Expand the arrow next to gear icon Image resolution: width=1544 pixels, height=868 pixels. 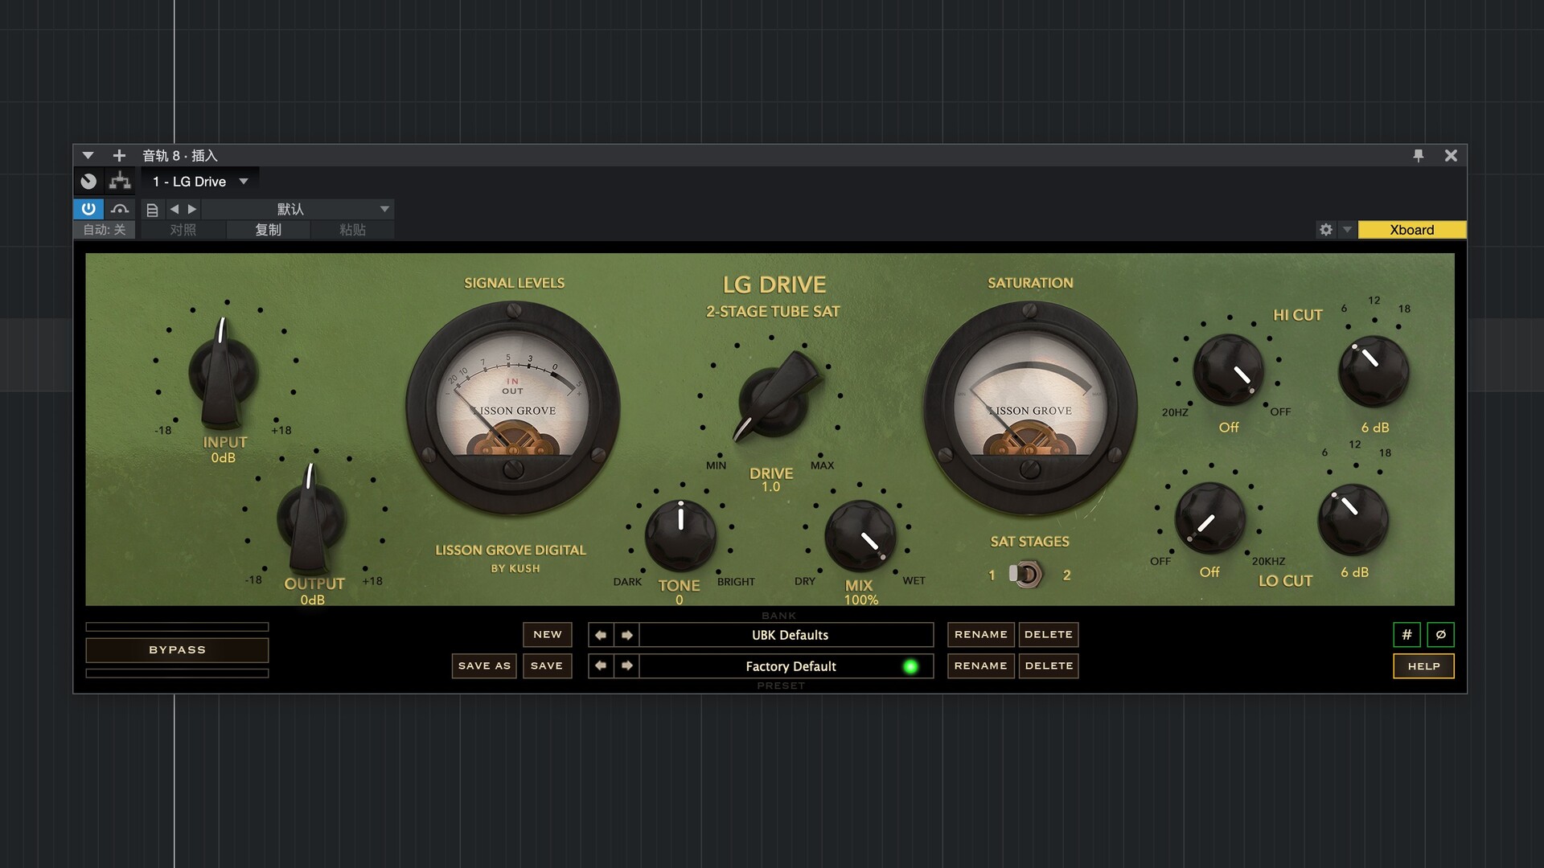pyautogui.click(x=1347, y=230)
